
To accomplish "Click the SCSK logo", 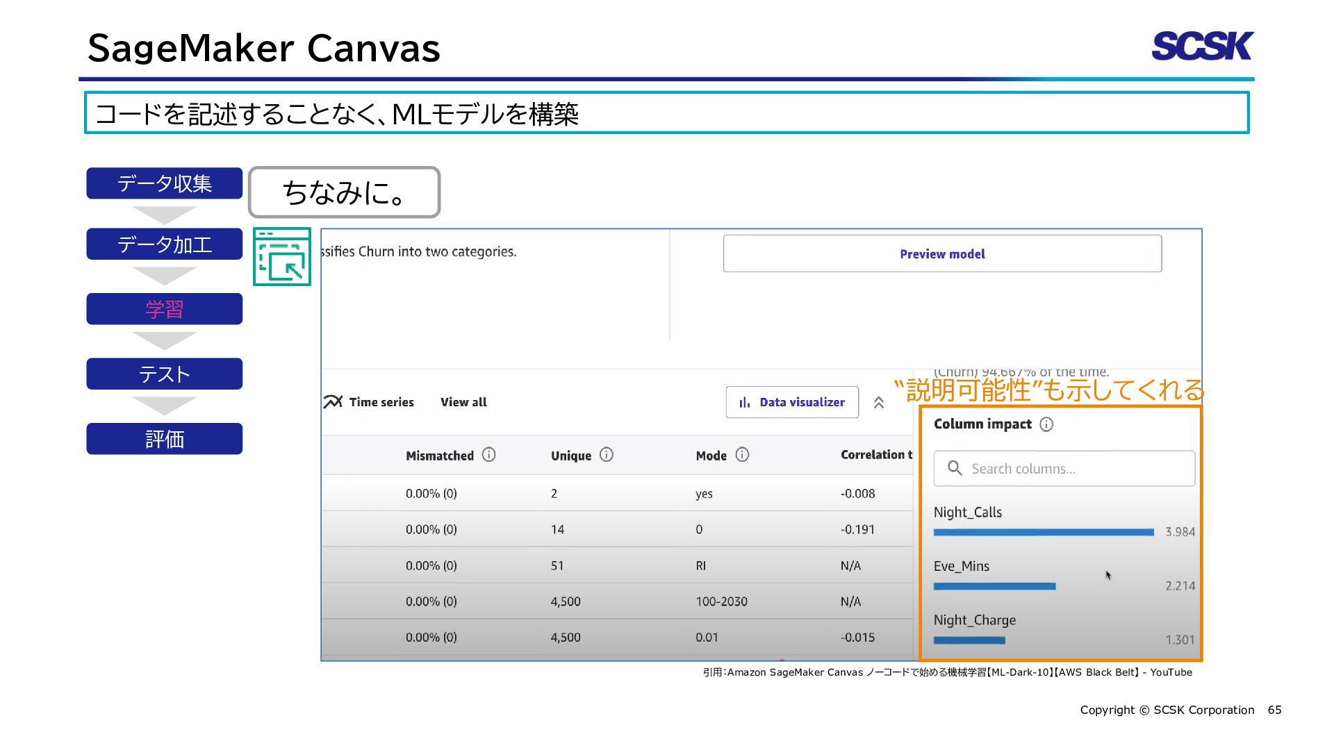I will (1203, 46).
